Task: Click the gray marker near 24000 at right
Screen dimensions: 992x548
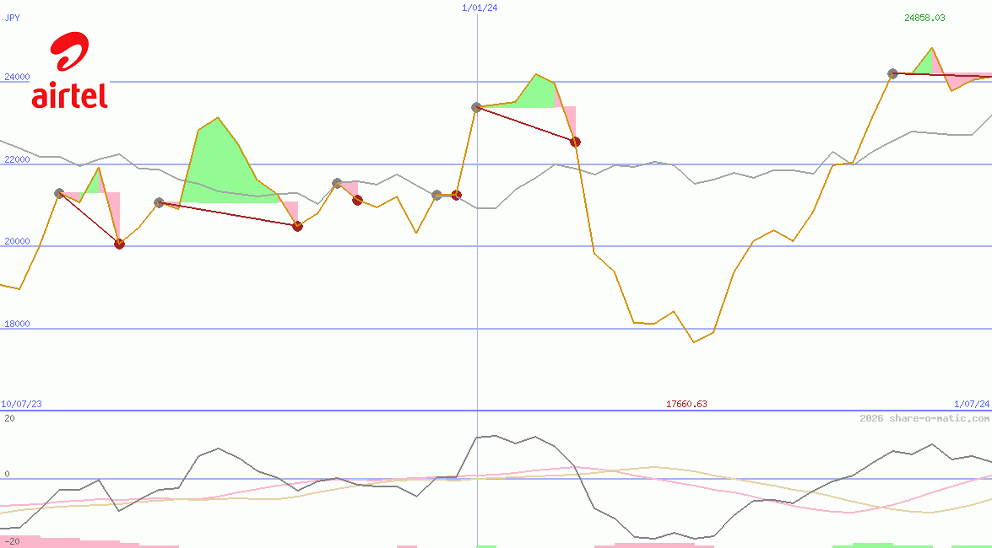Action: click(892, 74)
